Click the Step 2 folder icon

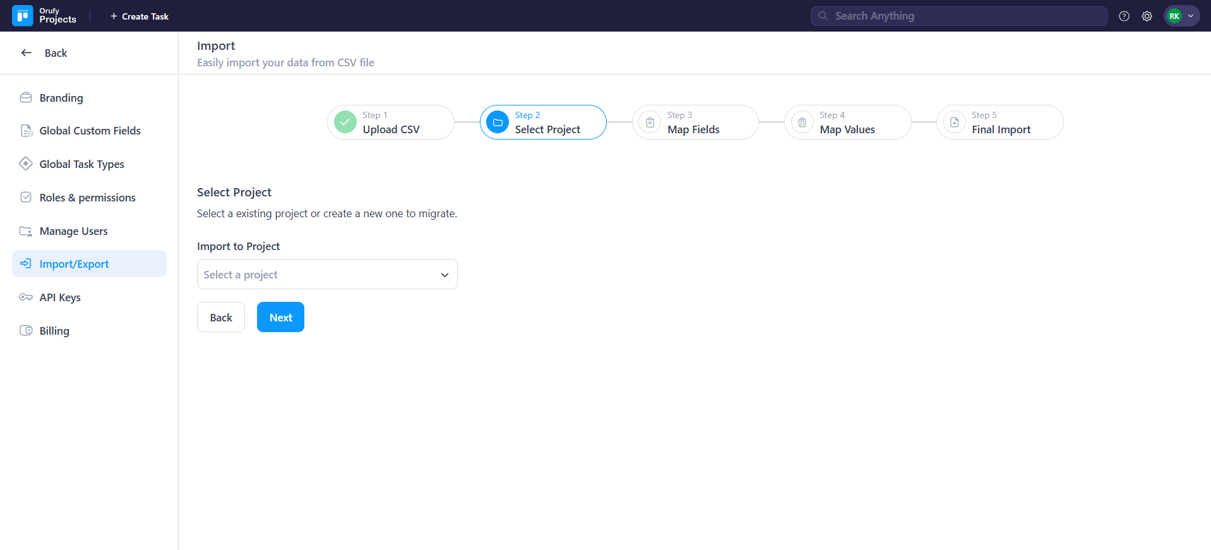coord(498,123)
